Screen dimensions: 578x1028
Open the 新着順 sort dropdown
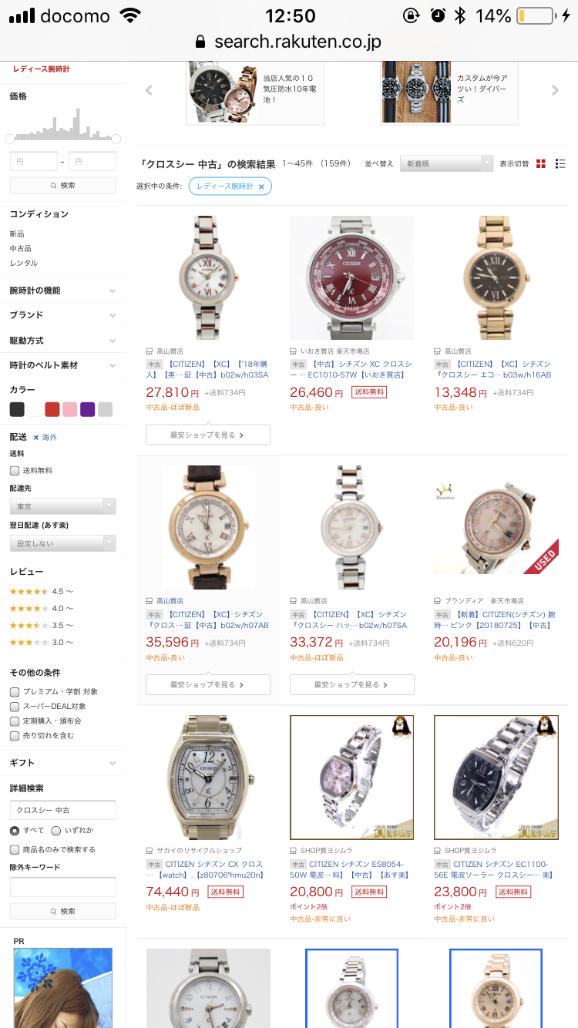click(448, 163)
